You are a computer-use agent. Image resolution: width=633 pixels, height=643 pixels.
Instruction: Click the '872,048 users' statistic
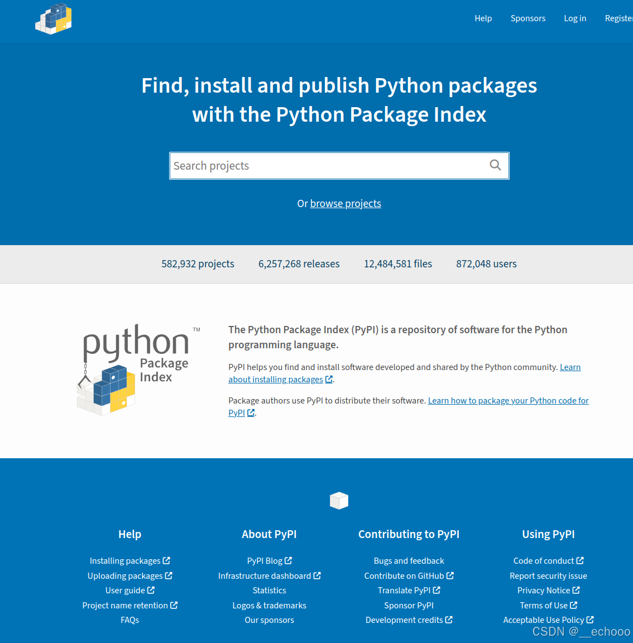click(486, 263)
